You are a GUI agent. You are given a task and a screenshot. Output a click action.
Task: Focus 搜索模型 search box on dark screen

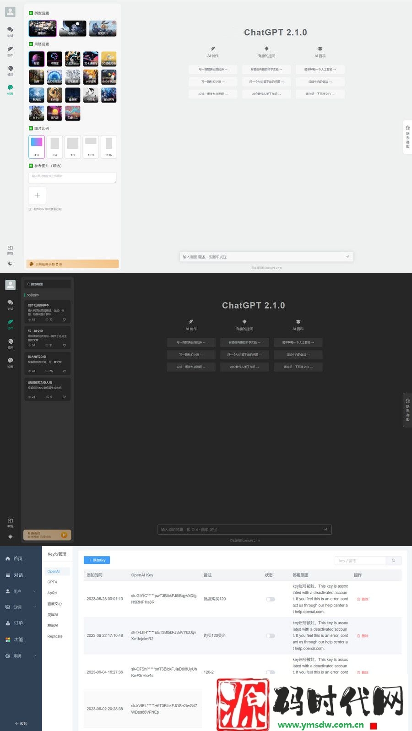coord(48,284)
